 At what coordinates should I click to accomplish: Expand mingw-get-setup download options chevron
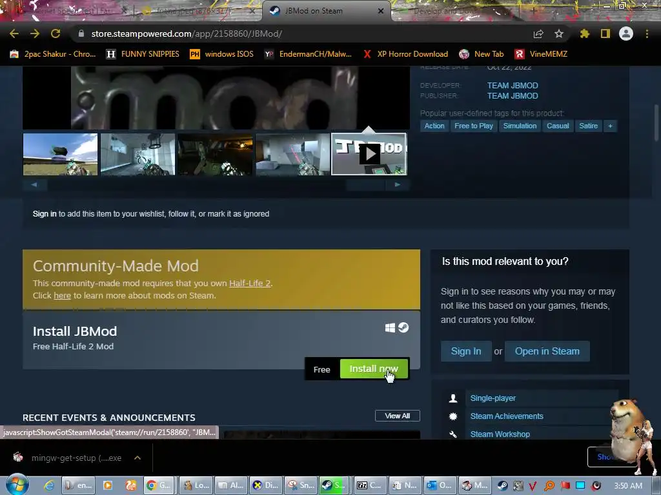pos(137,458)
